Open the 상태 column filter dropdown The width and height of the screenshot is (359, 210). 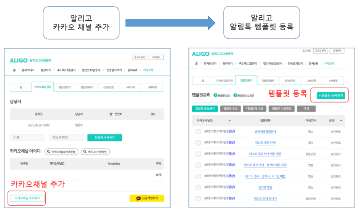342,120
